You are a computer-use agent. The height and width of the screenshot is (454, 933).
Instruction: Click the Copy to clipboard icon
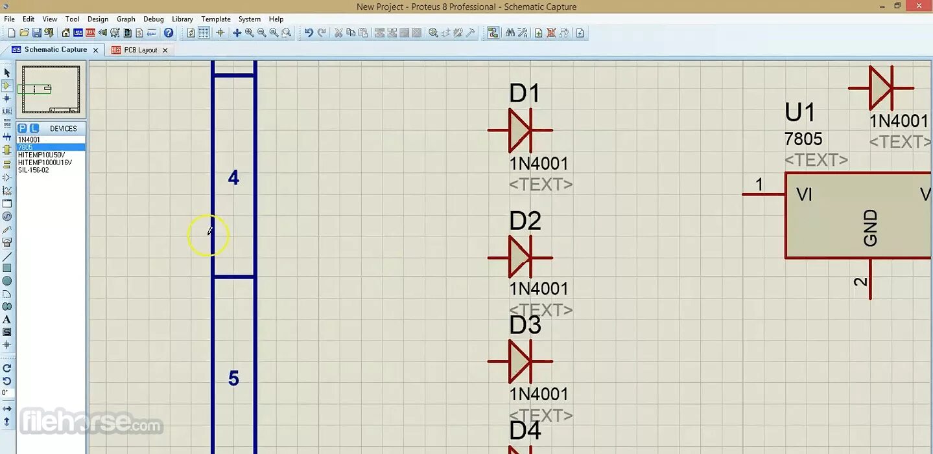351,33
